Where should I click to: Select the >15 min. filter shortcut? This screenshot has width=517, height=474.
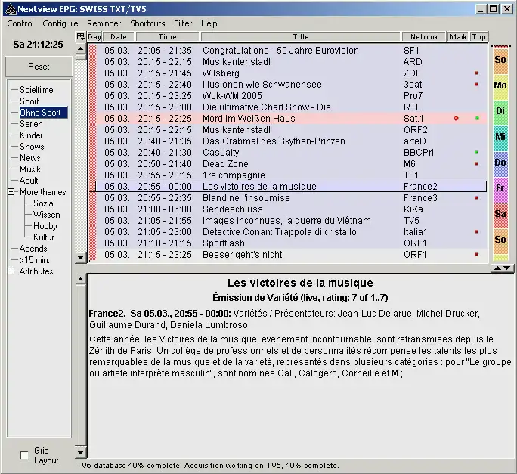[34, 260]
